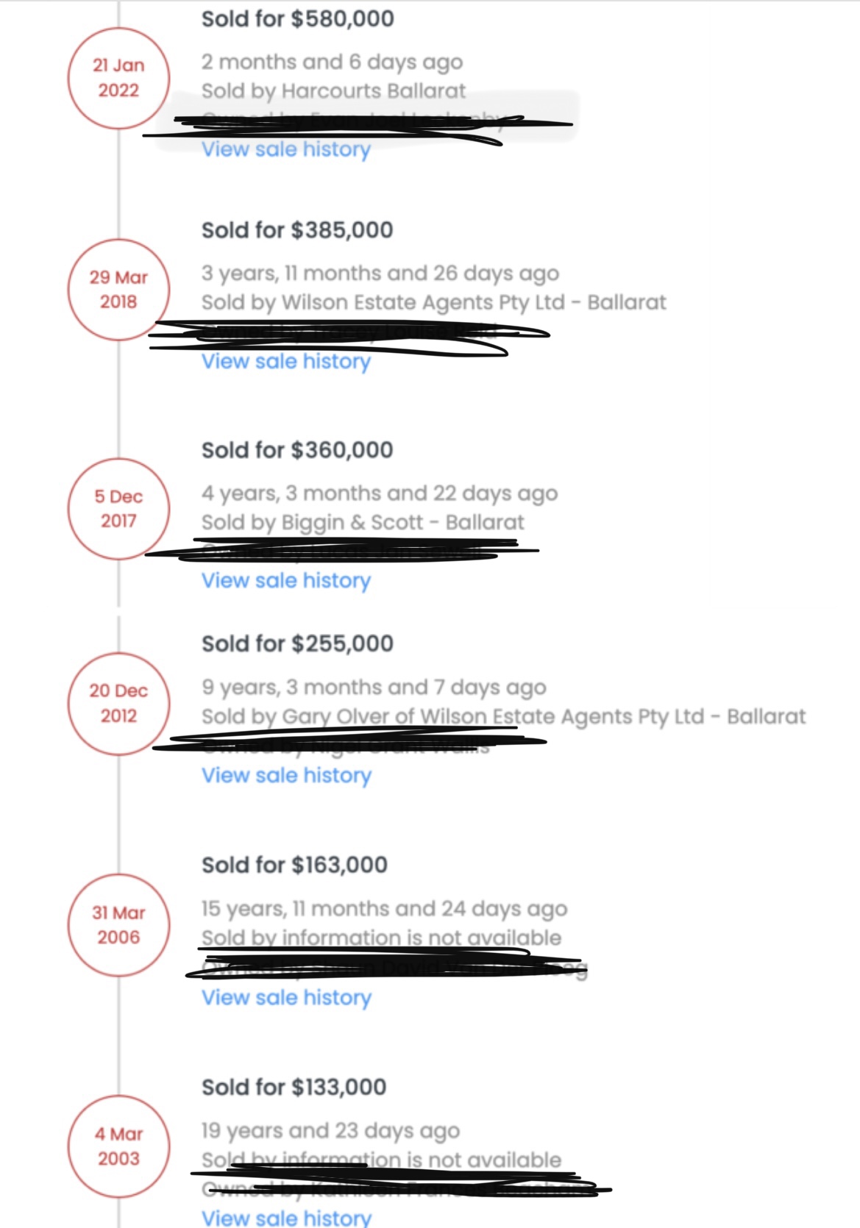
Task: Select the 20 Dec 2012 timeline circle
Action: tap(118, 703)
